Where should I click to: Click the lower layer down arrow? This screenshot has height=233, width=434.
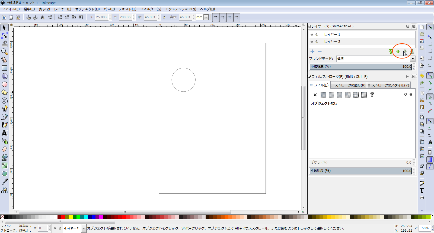tap(405, 51)
